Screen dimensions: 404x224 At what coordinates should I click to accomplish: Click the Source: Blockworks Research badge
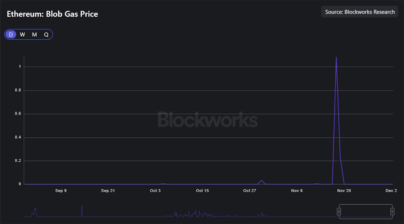tap(359, 12)
